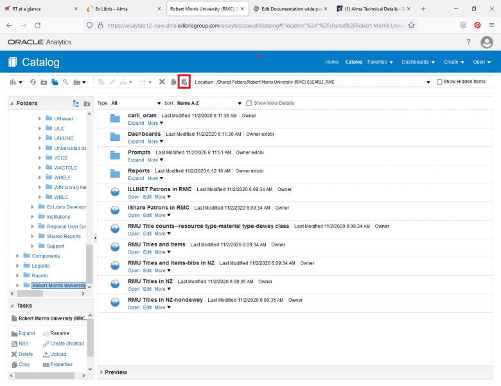Click the ILLINET Patrons in RMC analysis icon
Screen dimensions: 501x386
(x=115, y=192)
